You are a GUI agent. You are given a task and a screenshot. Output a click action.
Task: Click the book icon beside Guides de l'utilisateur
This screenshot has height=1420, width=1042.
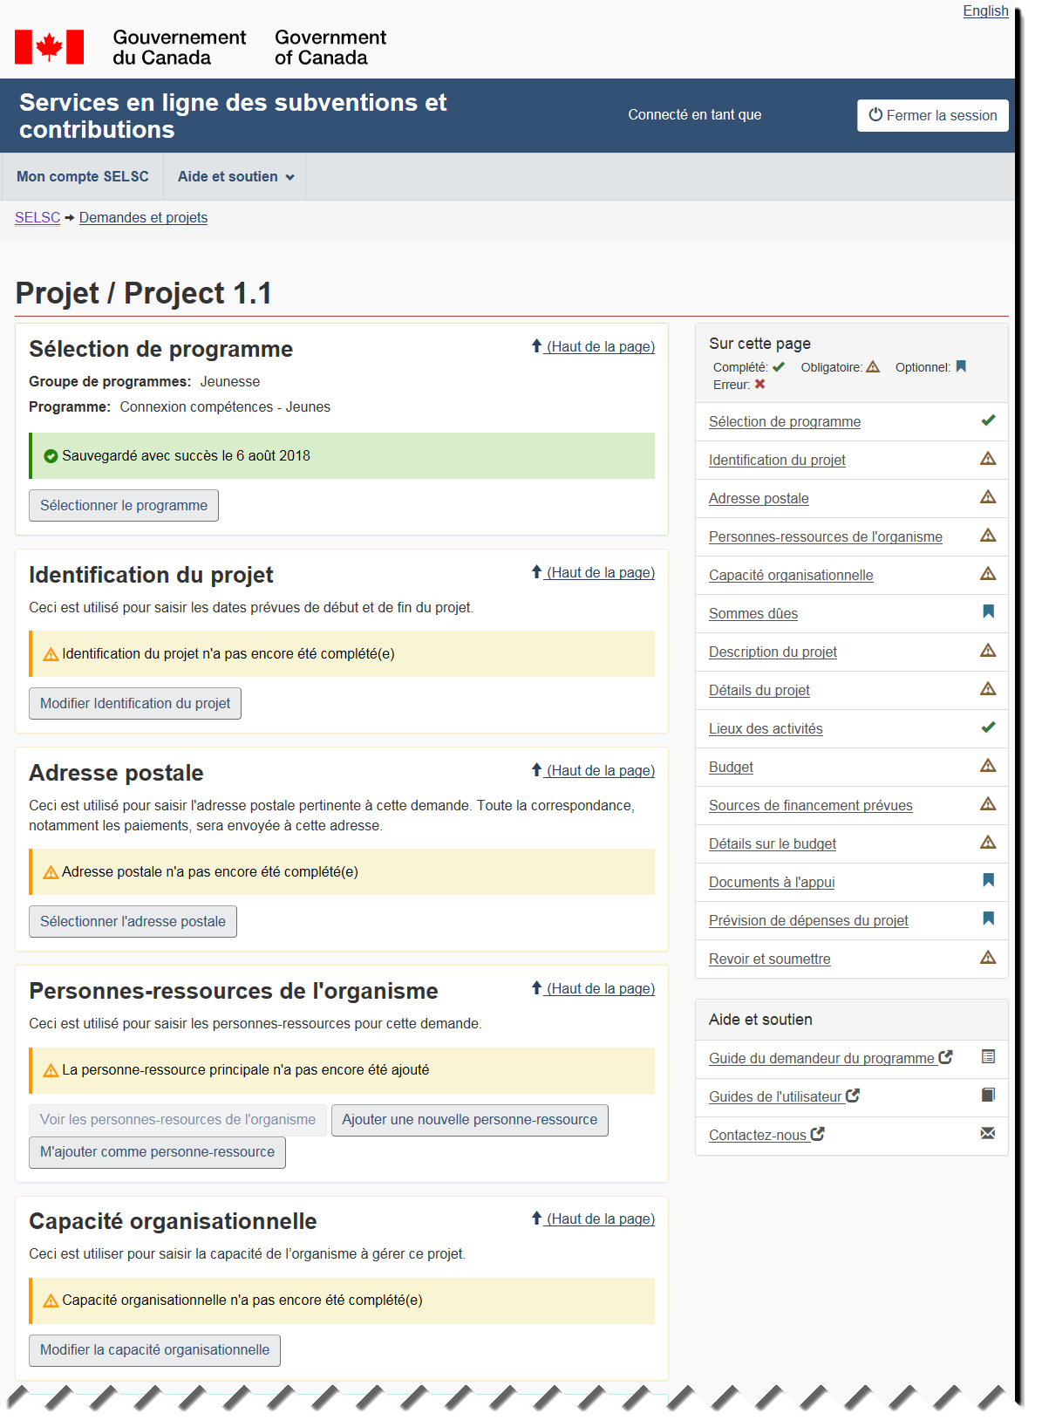point(988,1096)
